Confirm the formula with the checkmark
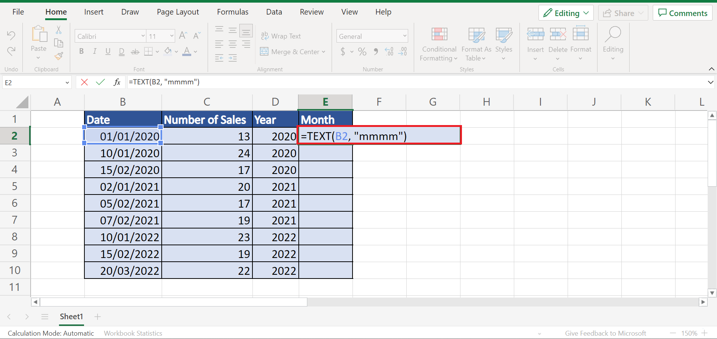 pyautogui.click(x=100, y=82)
